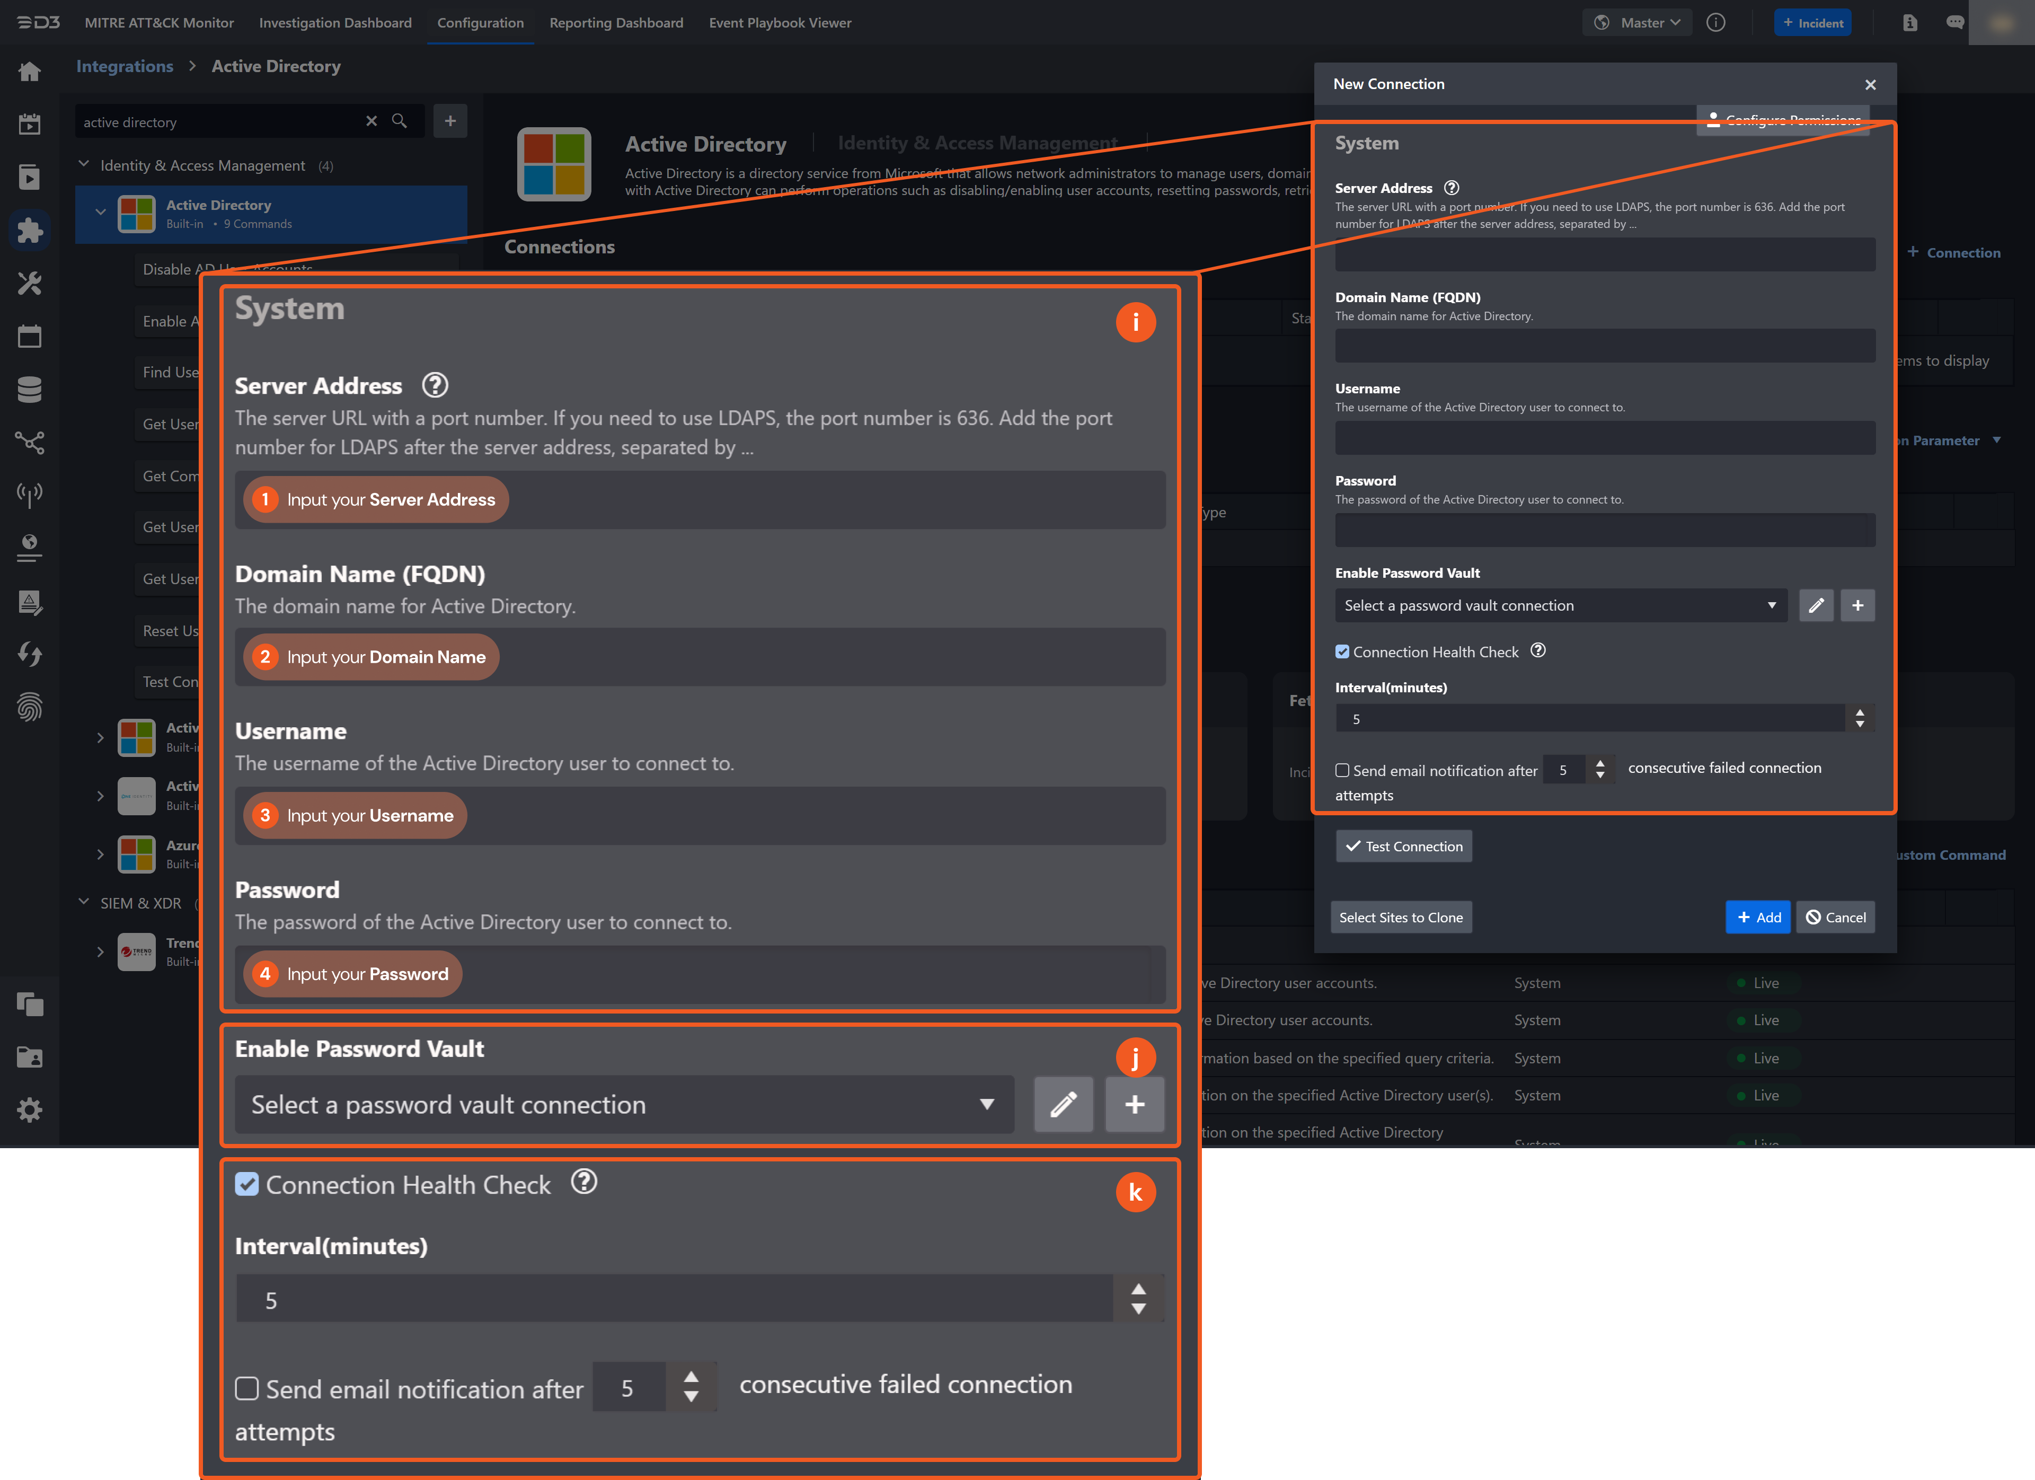Uncheck Connection Health Check in dialog

point(1342,653)
